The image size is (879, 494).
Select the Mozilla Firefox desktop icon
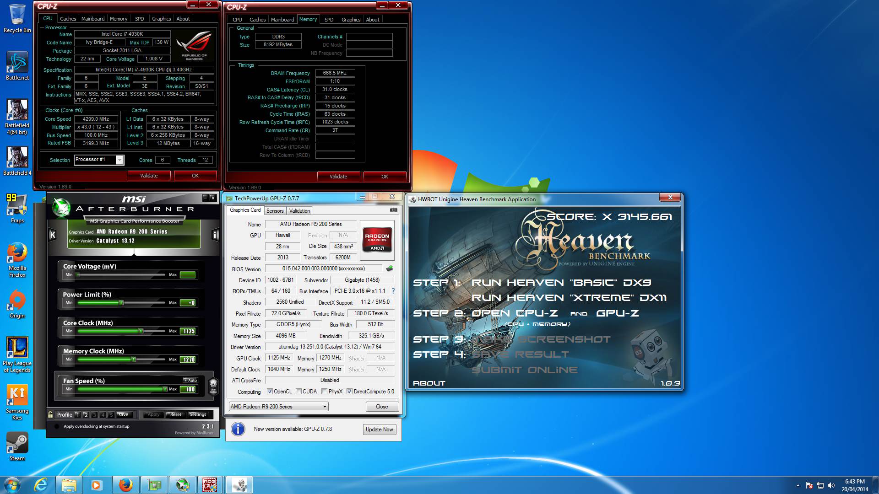tap(17, 260)
